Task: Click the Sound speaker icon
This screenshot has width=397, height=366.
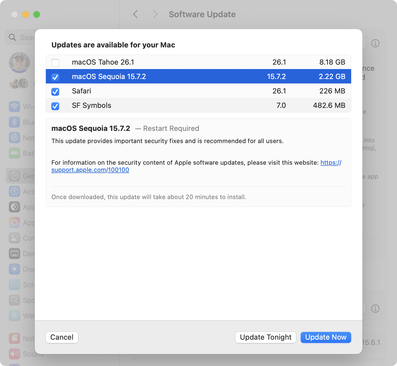Action: pyautogui.click(x=14, y=354)
